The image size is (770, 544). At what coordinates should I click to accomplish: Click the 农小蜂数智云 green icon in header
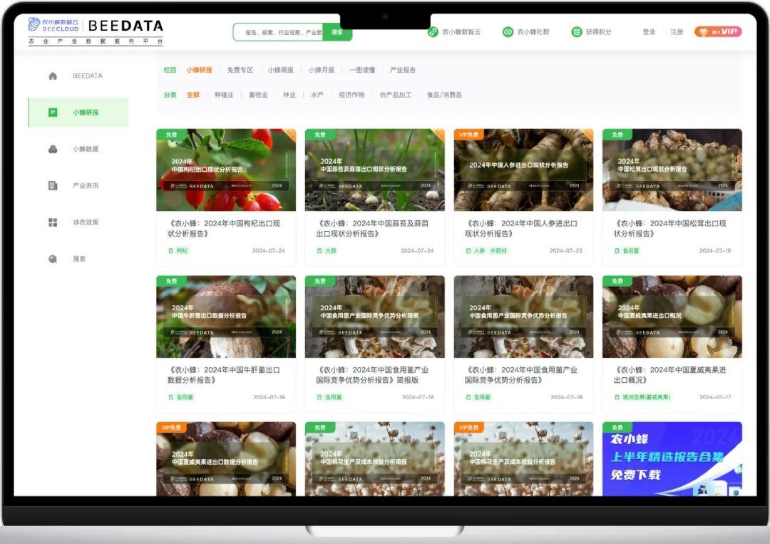(x=433, y=32)
